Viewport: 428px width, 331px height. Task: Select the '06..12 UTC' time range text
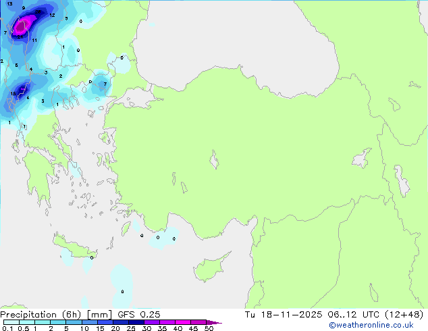[354, 315]
